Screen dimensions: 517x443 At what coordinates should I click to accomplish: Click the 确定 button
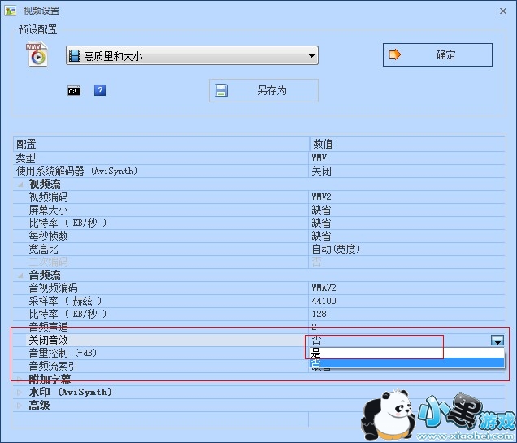click(x=437, y=55)
